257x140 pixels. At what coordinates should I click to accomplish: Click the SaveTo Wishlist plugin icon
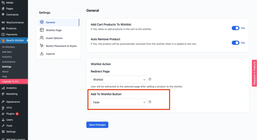pyautogui.click(x=3, y=40)
